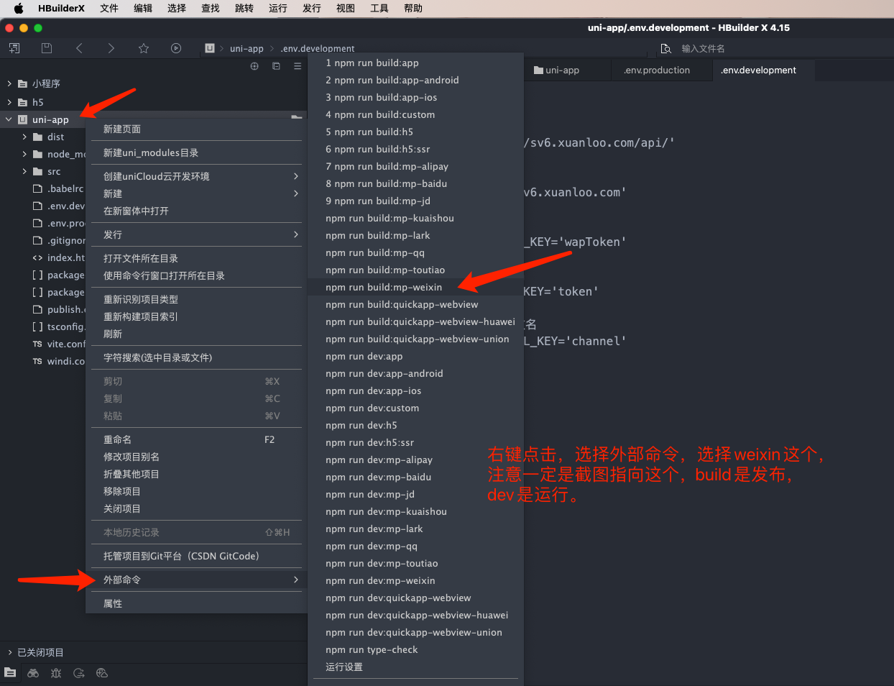This screenshot has width=894, height=686.
Task: Choose npm run build:h5
Action: click(x=415, y=132)
